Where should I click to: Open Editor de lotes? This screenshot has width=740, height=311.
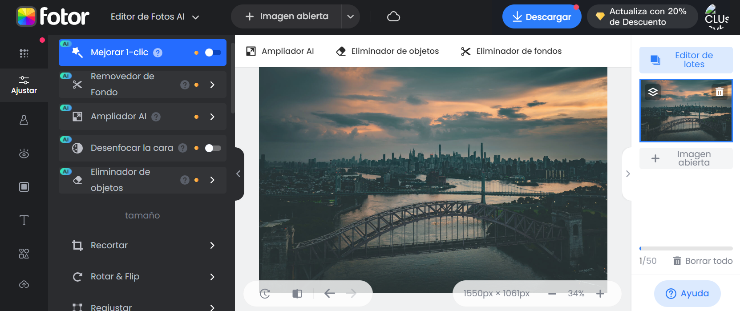click(686, 60)
